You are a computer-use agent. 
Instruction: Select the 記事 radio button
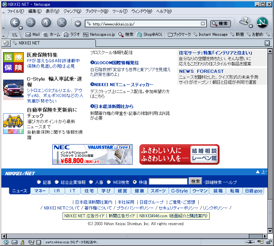(x=39, y=182)
